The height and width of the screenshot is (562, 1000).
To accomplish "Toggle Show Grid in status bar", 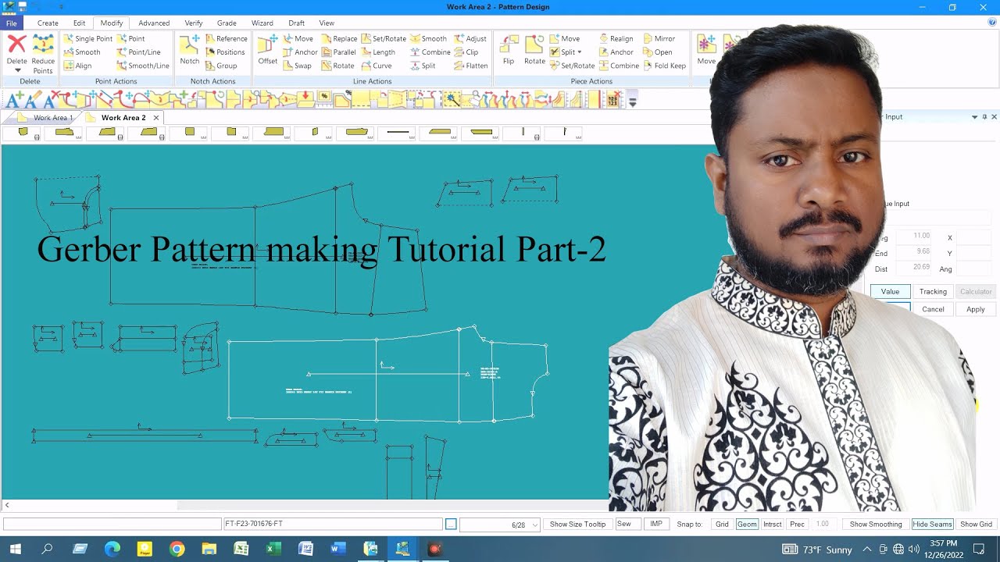I will [x=976, y=525].
